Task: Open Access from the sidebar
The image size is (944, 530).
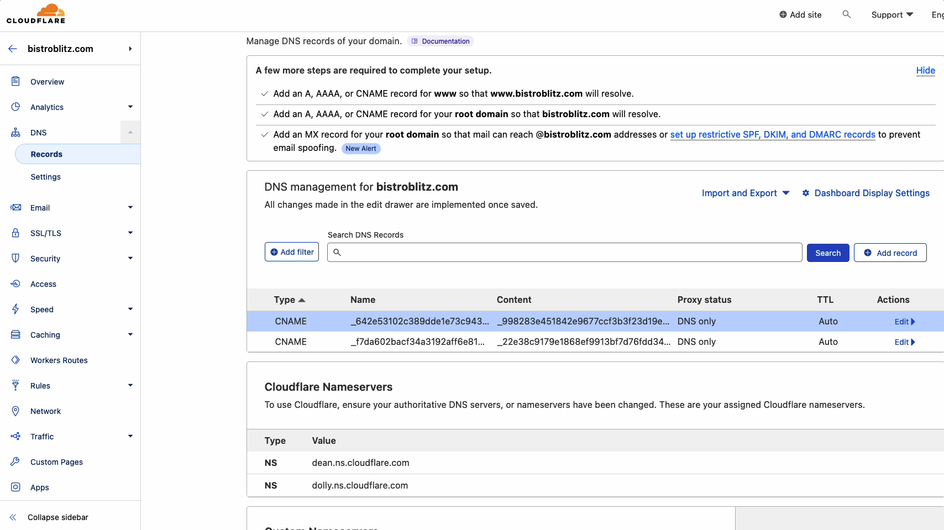Action: tap(43, 284)
